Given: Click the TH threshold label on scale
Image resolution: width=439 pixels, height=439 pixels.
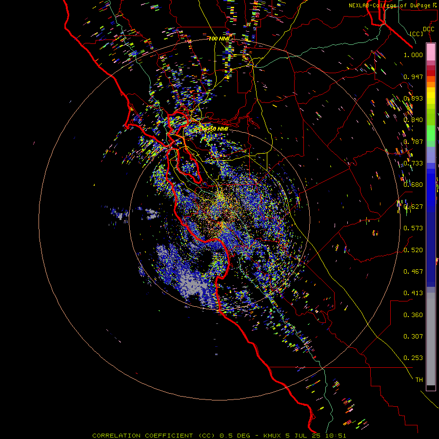Looking at the screenshot, I should pos(419,380).
